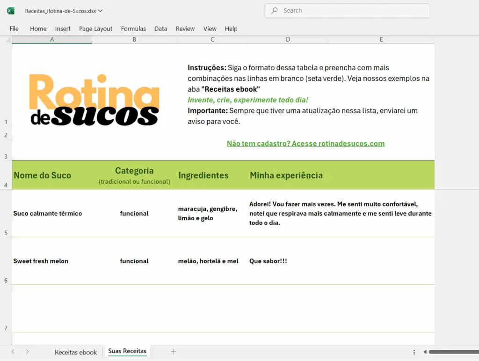Open the Formulas tab
This screenshot has height=361, width=479.
tap(133, 29)
